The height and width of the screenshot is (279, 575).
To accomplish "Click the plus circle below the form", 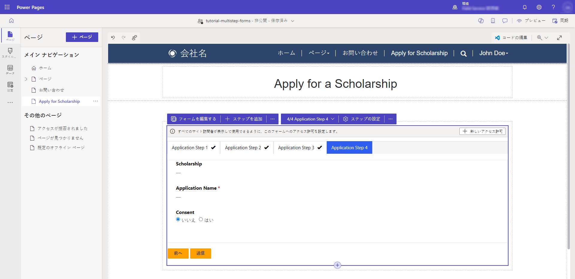I will (x=337, y=265).
